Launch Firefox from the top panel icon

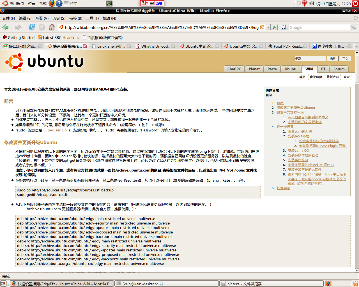[x=52, y=3]
